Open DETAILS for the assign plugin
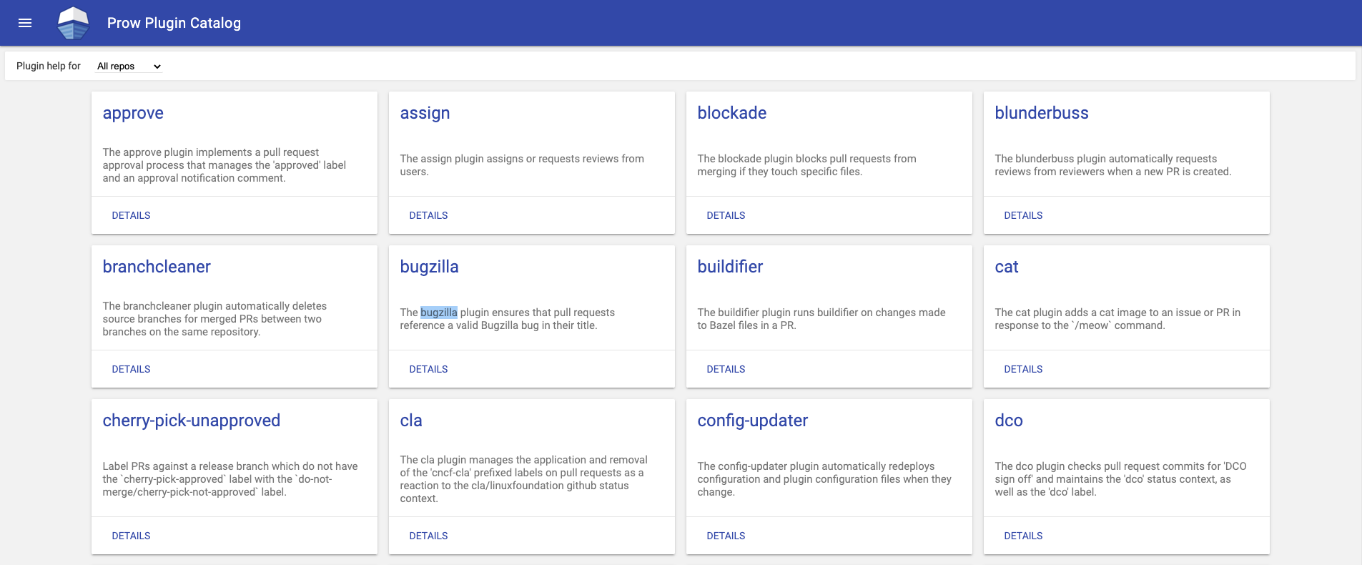 (428, 215)
